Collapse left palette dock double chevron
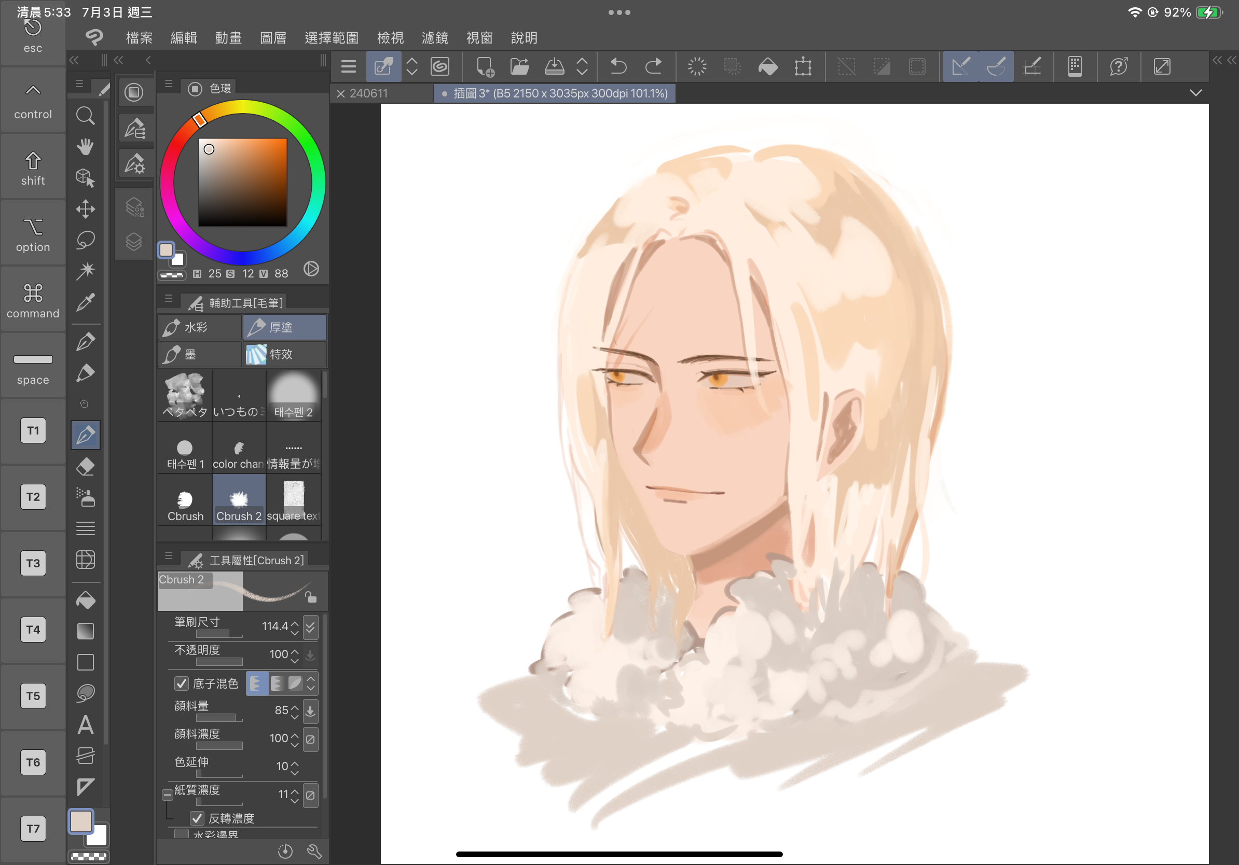The height and width of the screenshot is (865, 1239). [74, 60]
